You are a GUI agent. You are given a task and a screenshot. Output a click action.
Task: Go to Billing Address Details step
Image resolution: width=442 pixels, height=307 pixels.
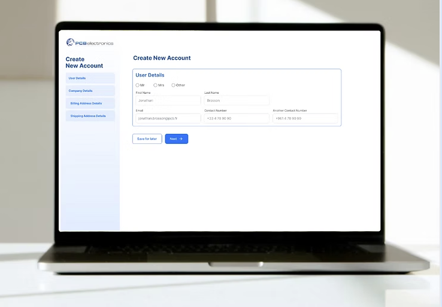point(90,103)
